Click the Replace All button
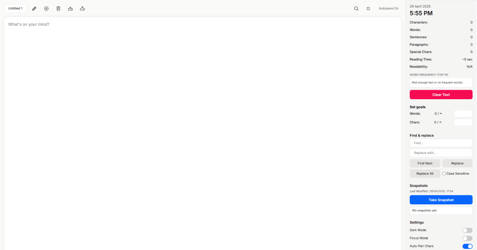Screen dimensions: 477x250 click(425, 173)
